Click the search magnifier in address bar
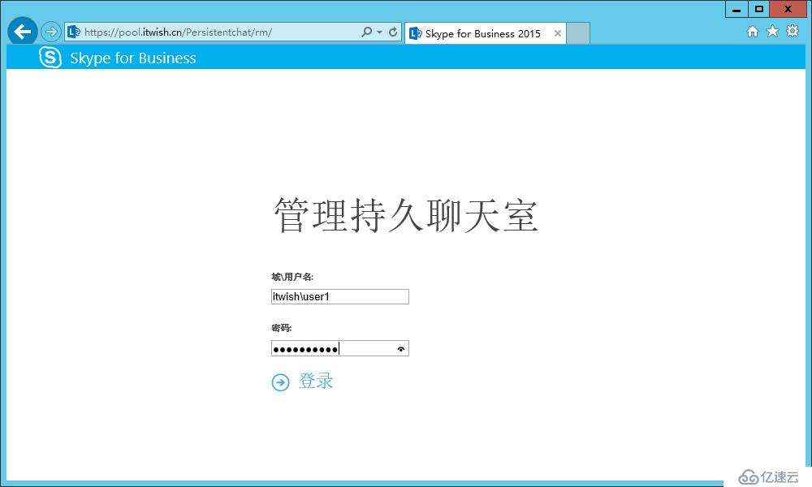Viewport: 812px width, 487px height. click(x=367, y=32)
